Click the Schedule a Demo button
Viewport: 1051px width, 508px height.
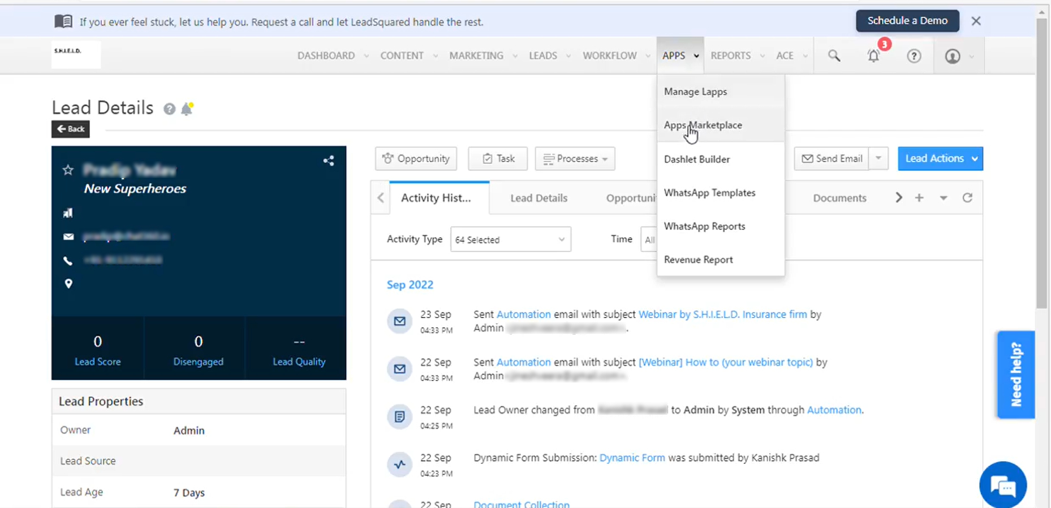(x=907, y=21)
